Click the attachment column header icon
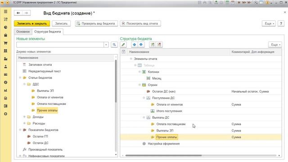Image resolution: width=288 pixels, height=162 pixels. click(124, 52)
